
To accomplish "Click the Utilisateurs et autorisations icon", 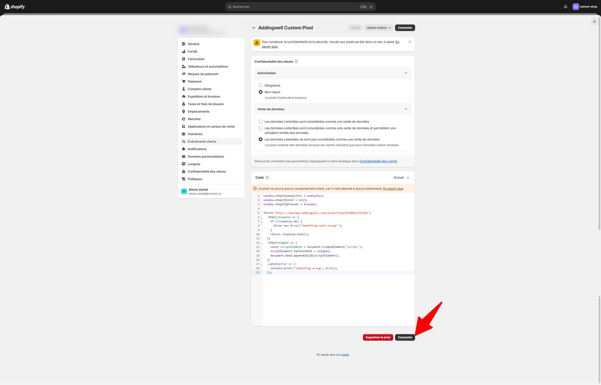I will tap(184, 67).
